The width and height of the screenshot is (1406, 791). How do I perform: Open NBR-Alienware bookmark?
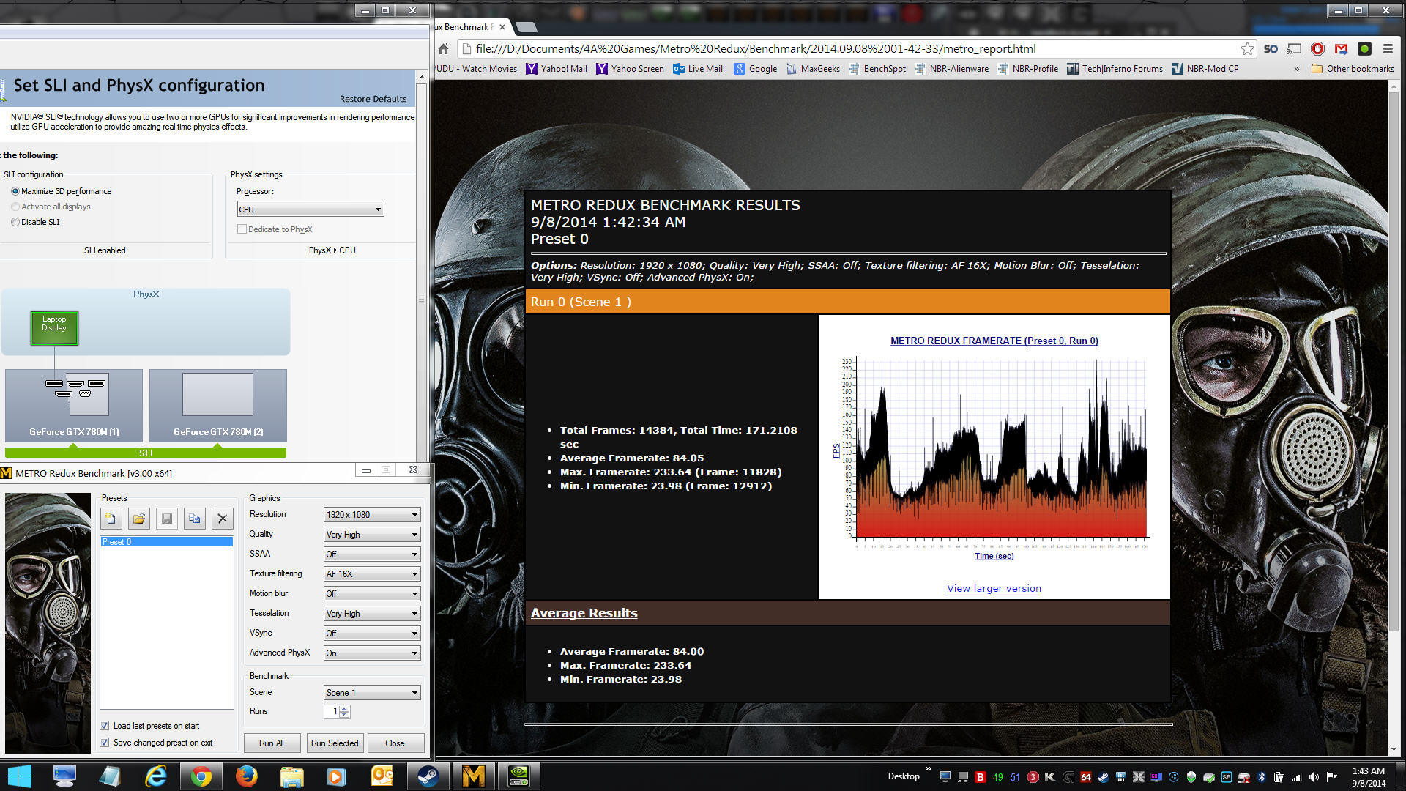pyautogui.click(x=951, y=69)
